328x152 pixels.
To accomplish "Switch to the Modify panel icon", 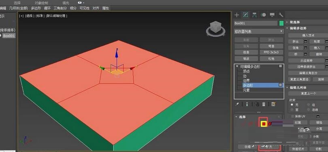I will [x=245, y=15].
